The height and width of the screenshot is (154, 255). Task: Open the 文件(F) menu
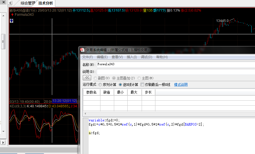(x=87, y=57)
